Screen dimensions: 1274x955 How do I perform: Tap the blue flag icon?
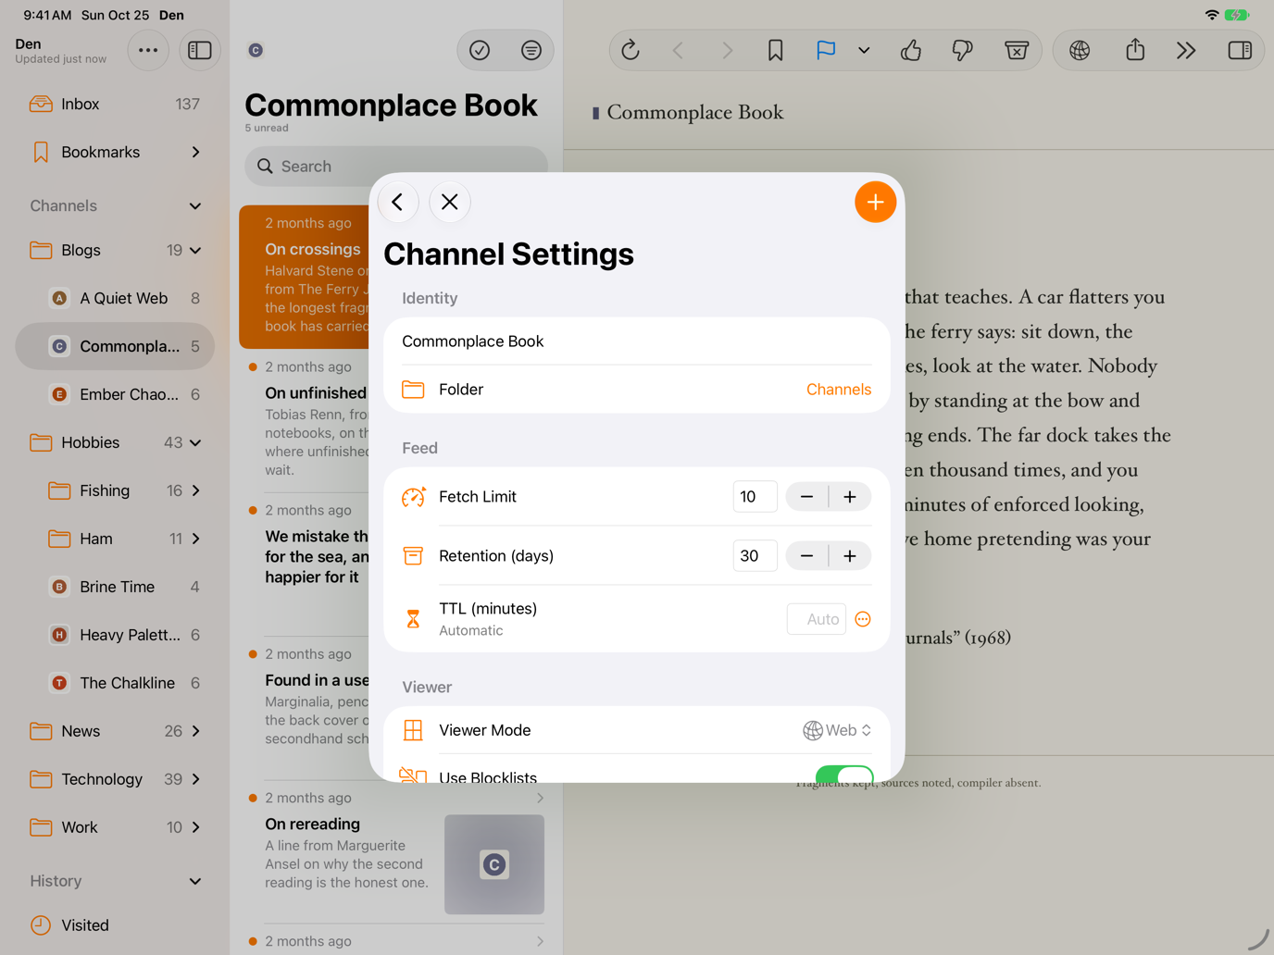click(x=826, y=50)
